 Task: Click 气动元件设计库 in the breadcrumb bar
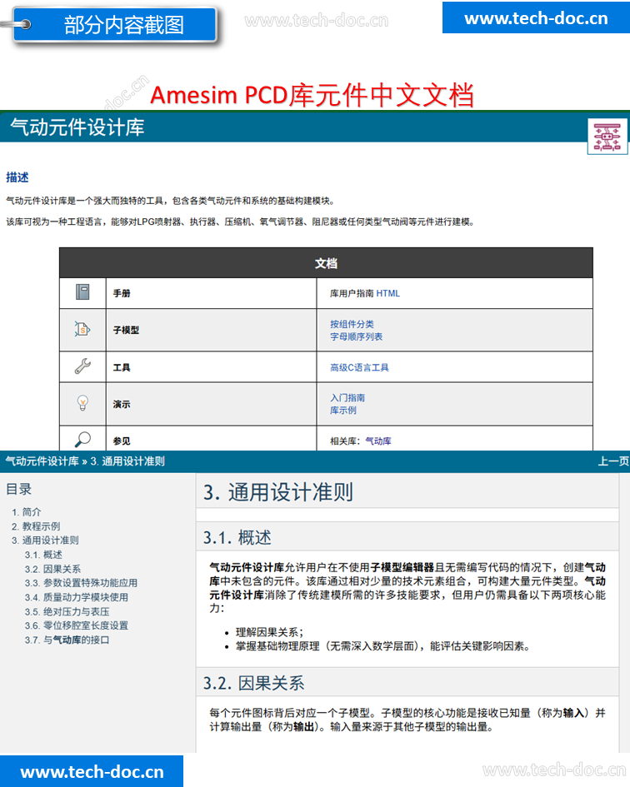[42, 461]
